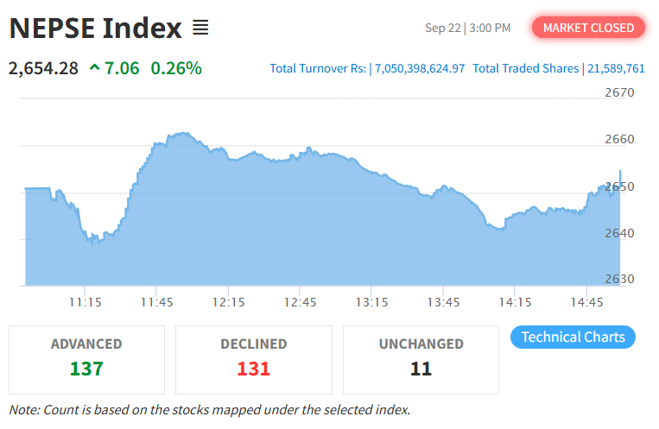This screenshot has height=429, width=659.
Task: Select the DECLINED 131 stocks box
Action: point(254,360)
